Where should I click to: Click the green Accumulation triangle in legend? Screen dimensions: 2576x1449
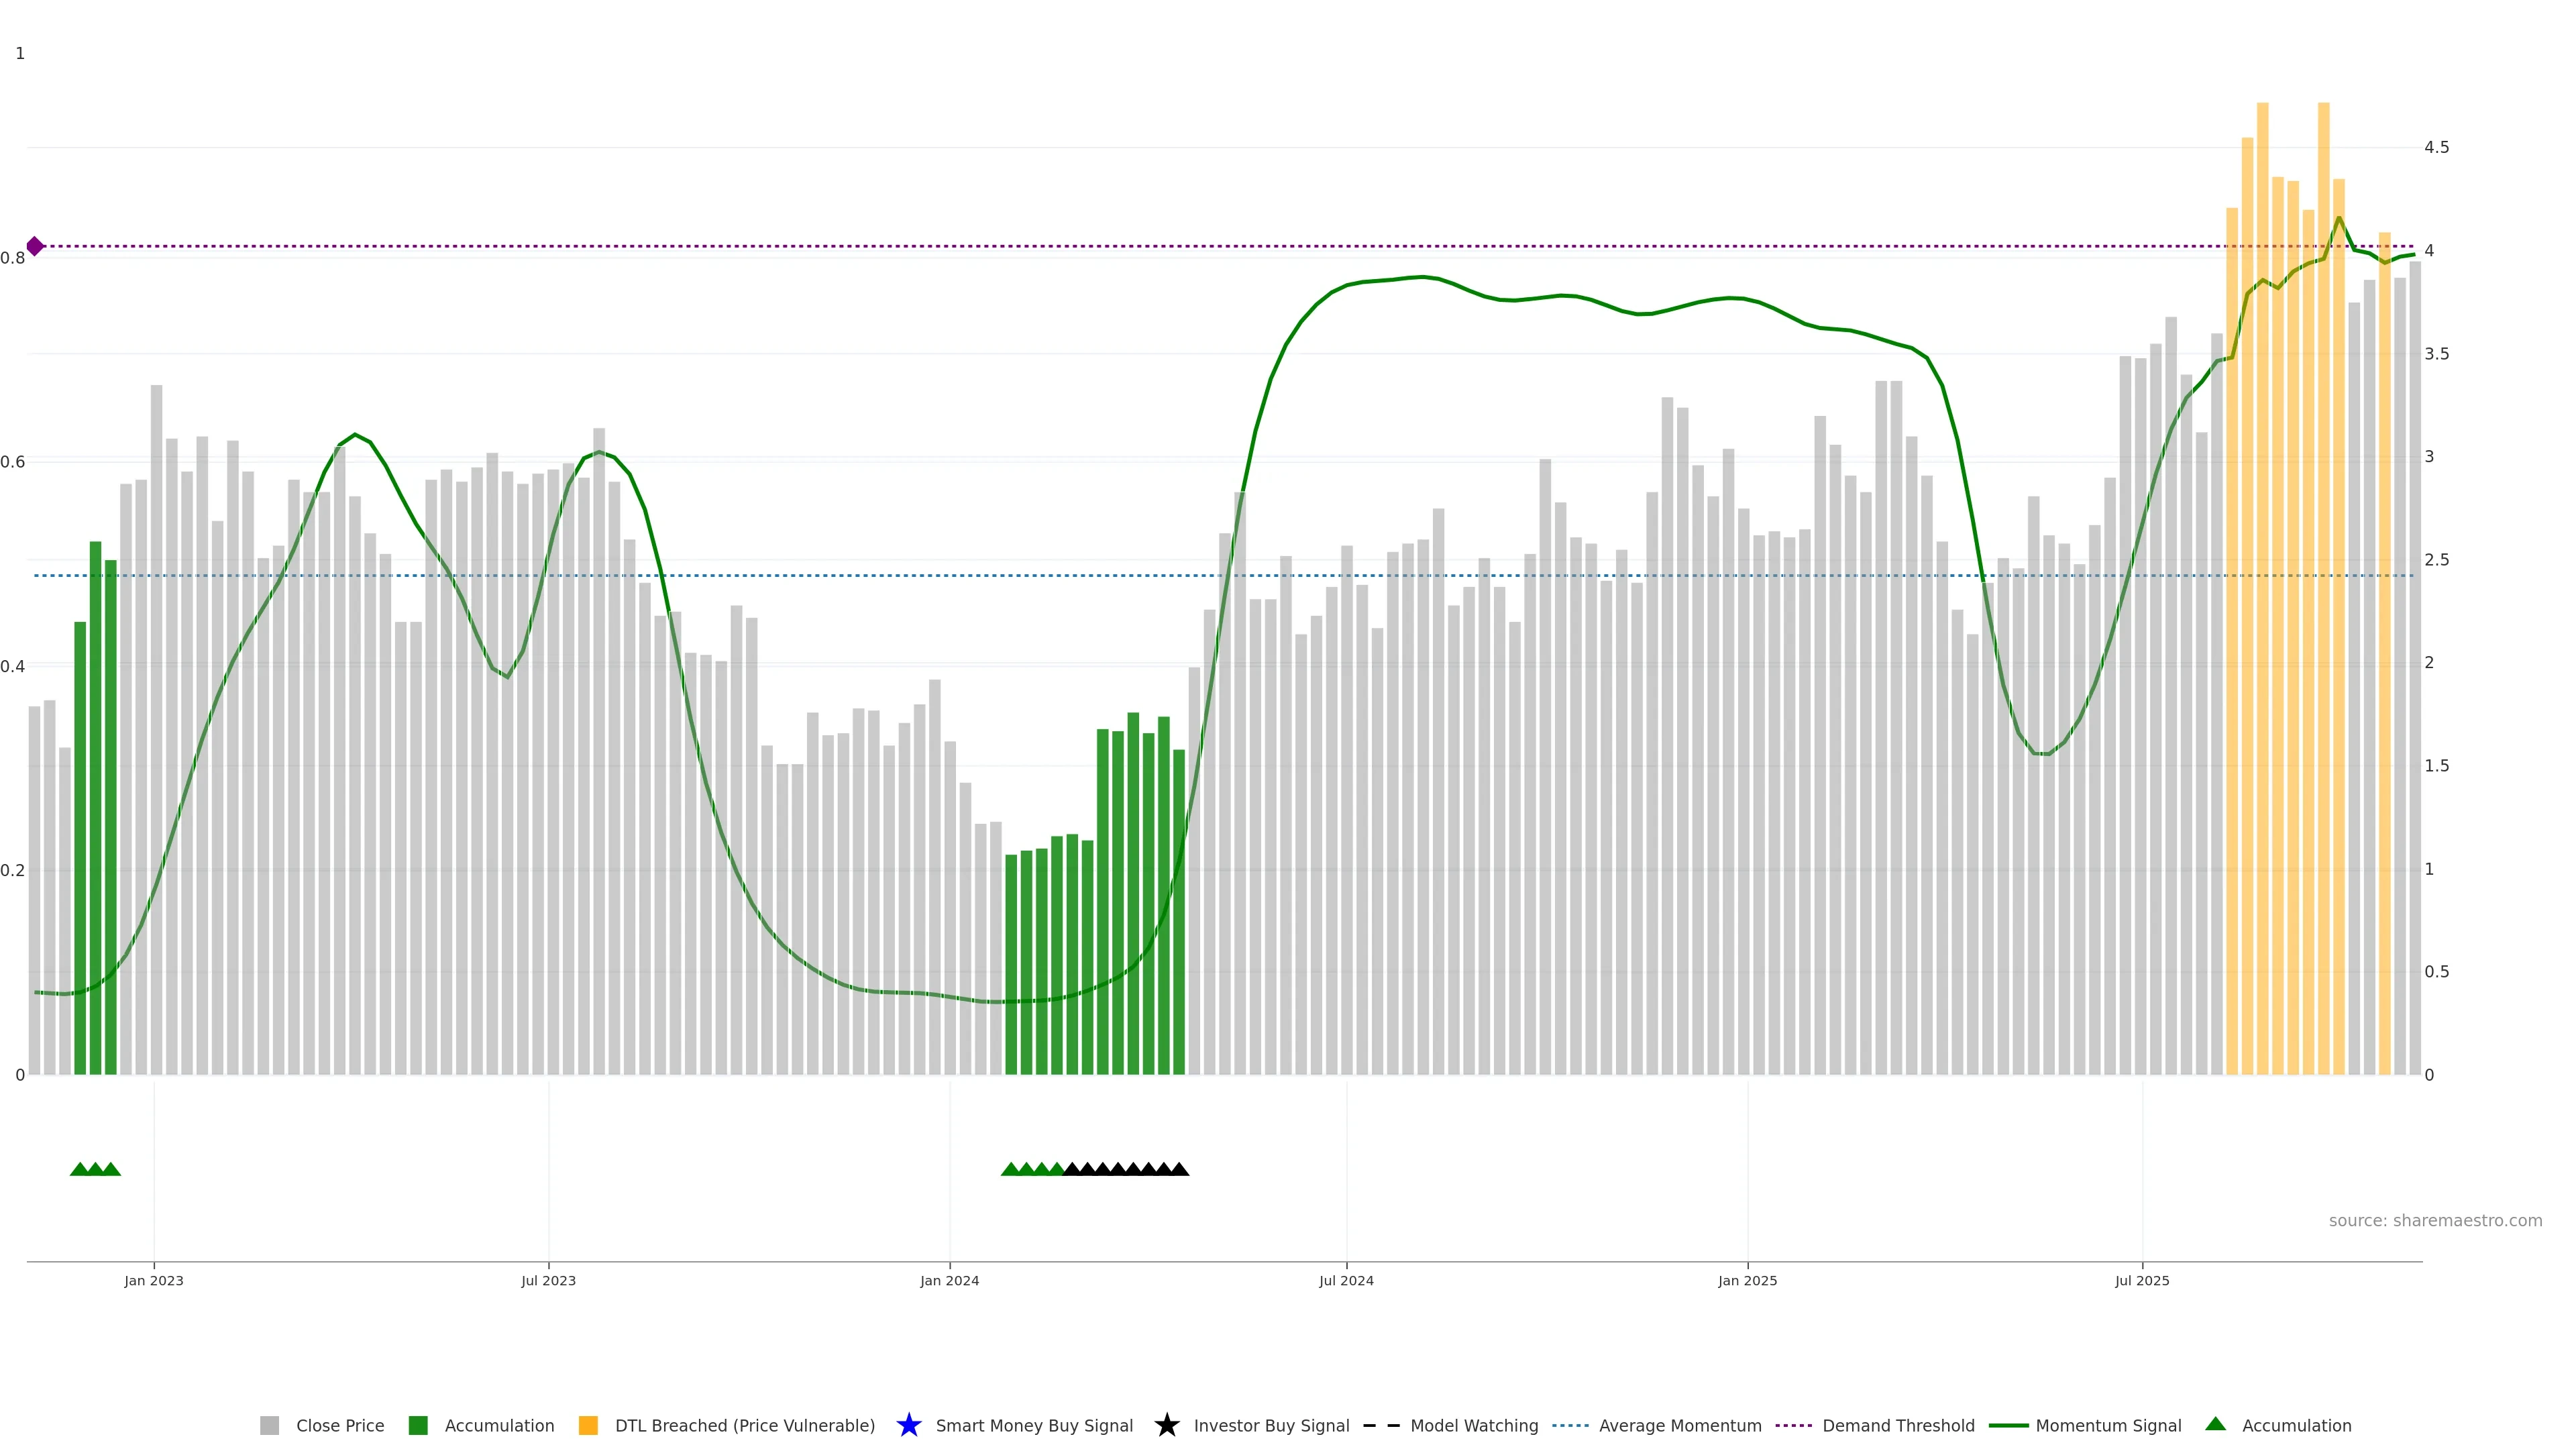2215,1424
